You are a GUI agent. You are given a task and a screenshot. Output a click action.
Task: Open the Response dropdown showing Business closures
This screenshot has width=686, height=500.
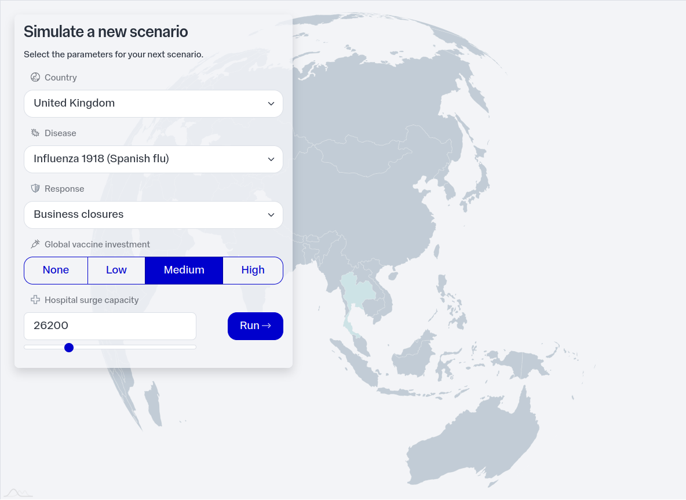tap(153, 215)
